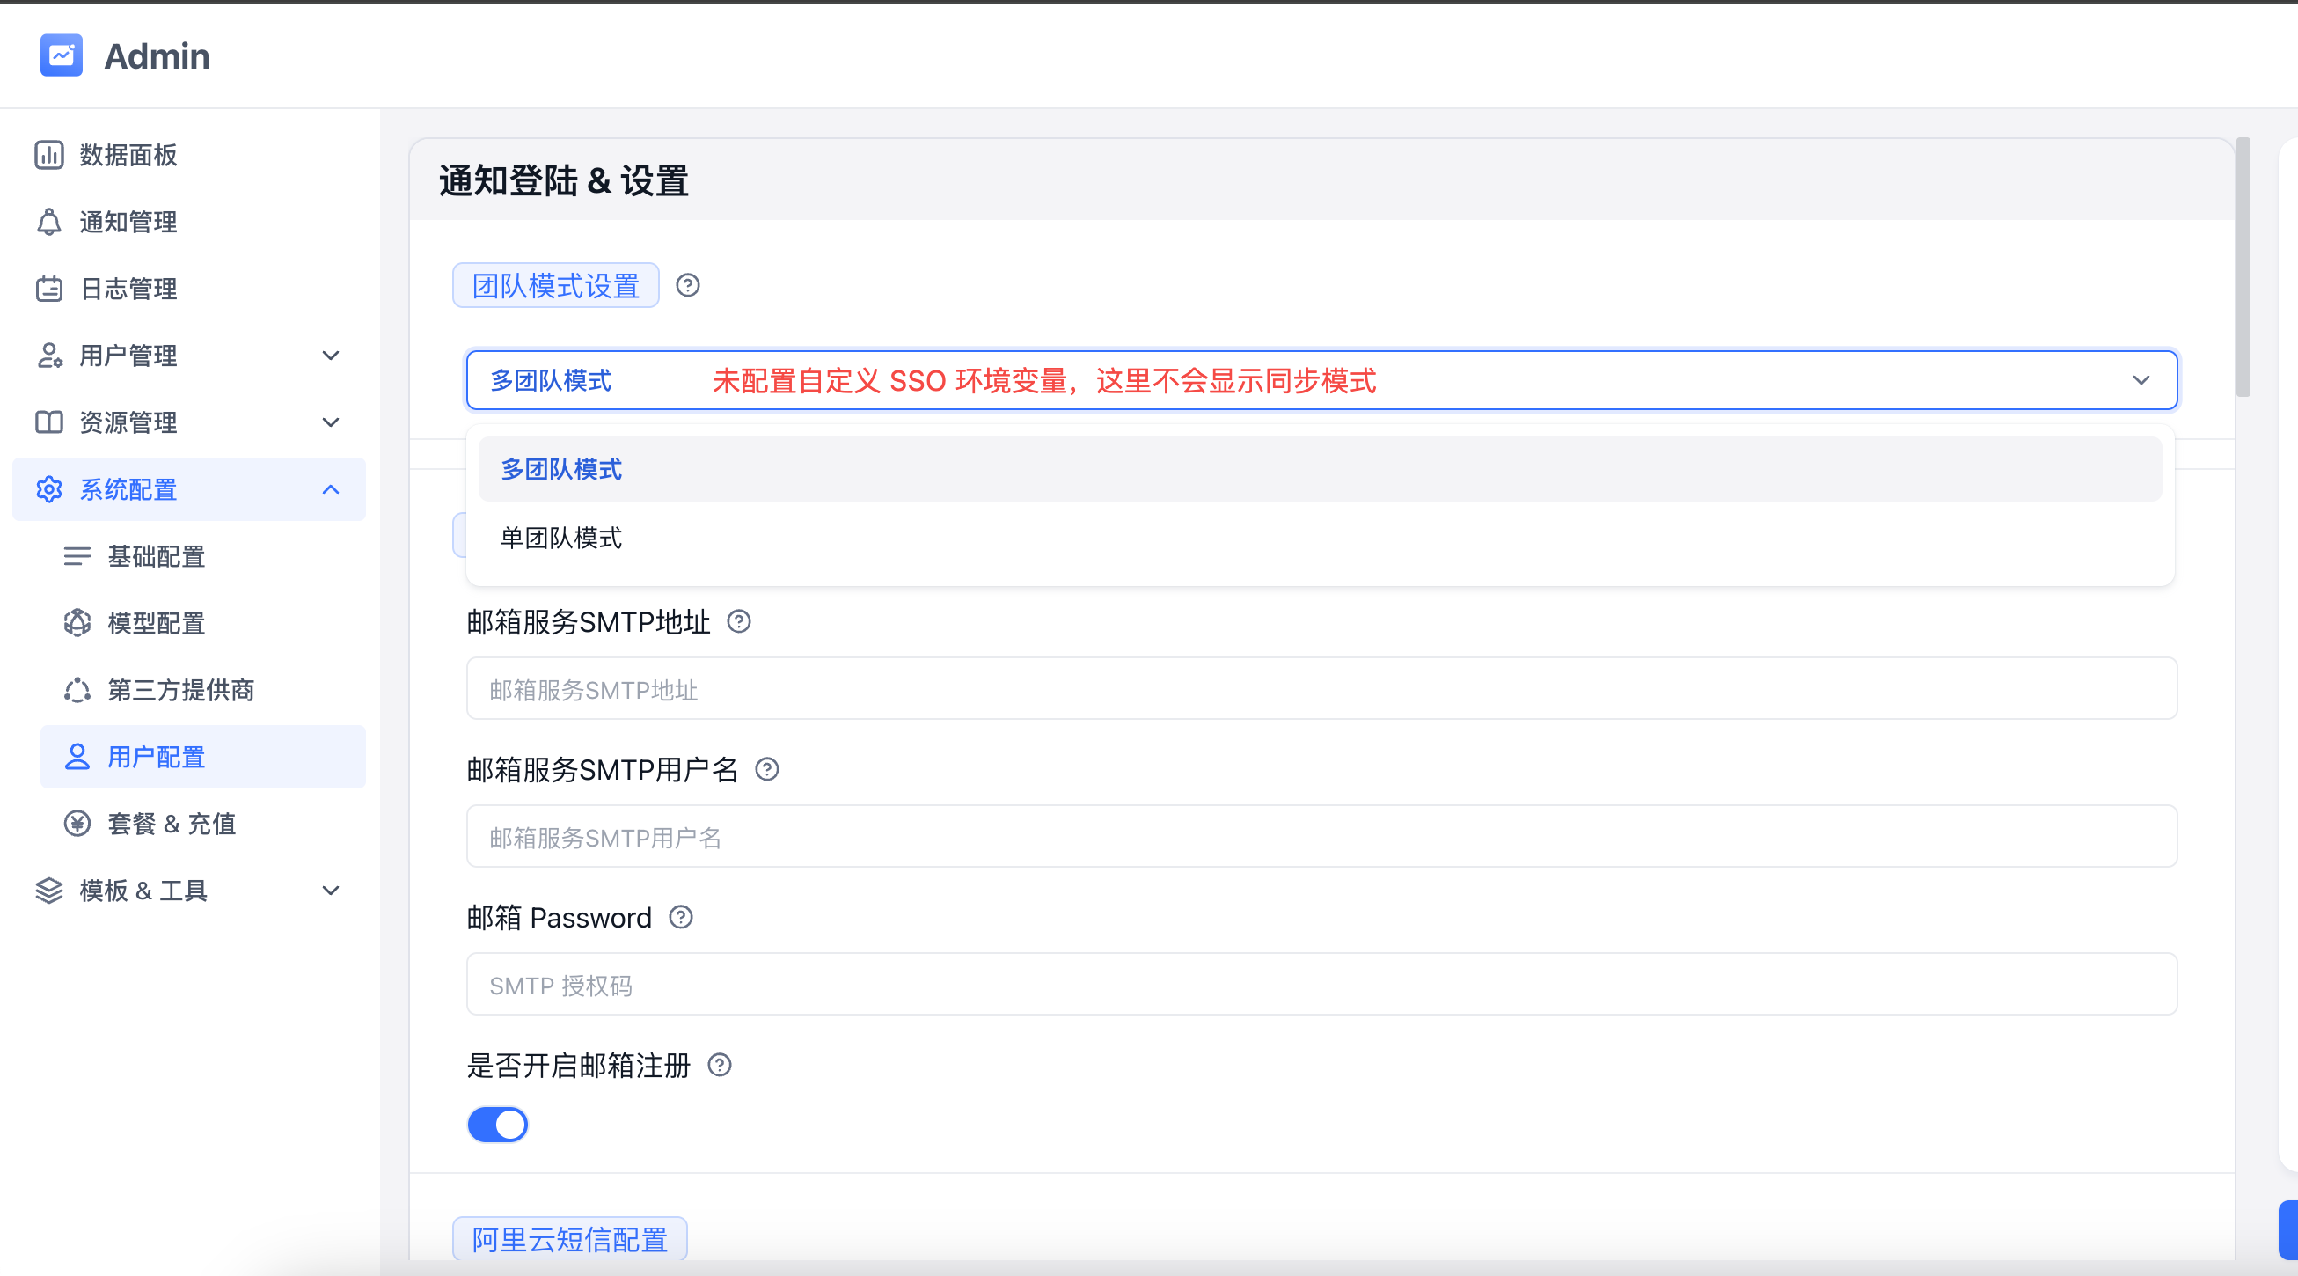Viewport: 2298px width, 1276px height.
Task: Expand the 资源管理 sidebar menu
Action: click(330, 422)
